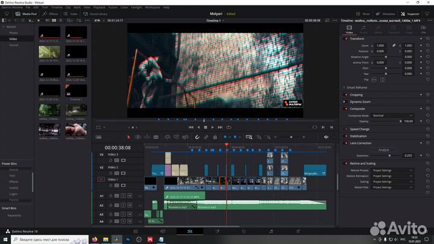Expand the Cropping section in Inspector
434x244 pixels.
tap(356, 95)
